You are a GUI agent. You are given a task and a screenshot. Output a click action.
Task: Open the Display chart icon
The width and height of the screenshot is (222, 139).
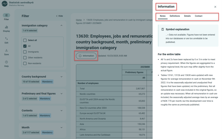[6, 27]
